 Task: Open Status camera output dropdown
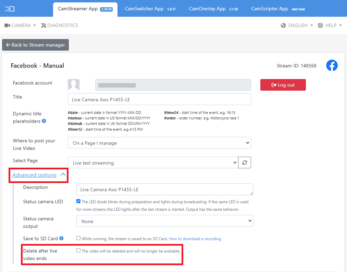165,221
